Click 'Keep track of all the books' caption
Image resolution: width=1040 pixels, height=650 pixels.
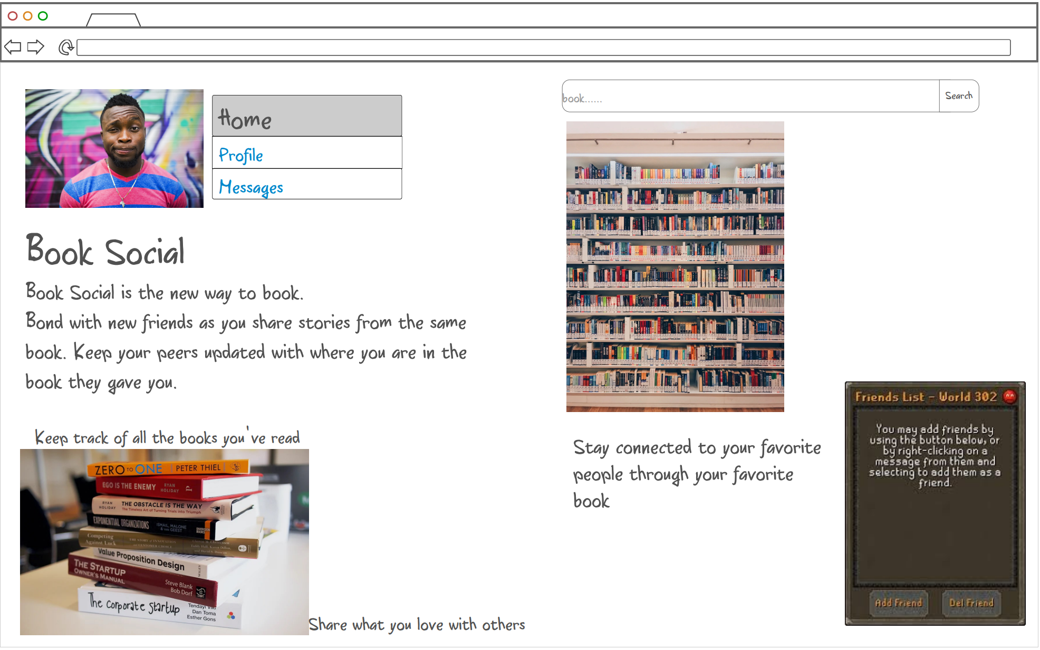[167, 437]
